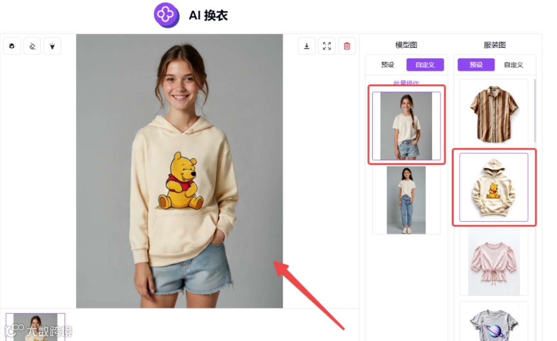This screenshot has width=557, height=341.
Task: Click the generated hoodie result image
Action: (179, 171)
